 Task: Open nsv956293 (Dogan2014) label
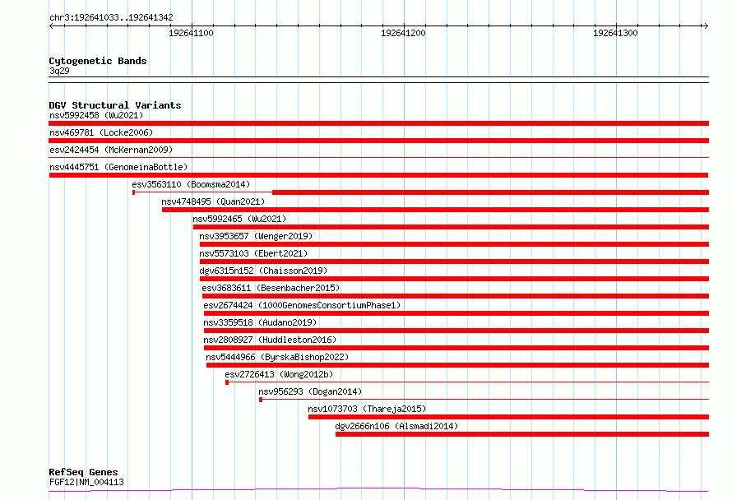pos(310,391)
